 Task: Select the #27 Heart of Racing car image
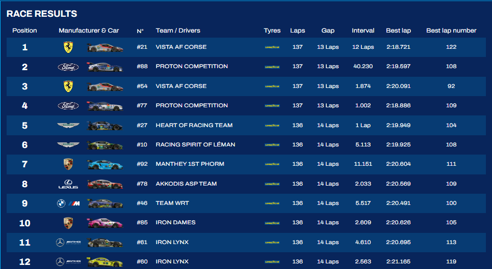coord(105,126)
